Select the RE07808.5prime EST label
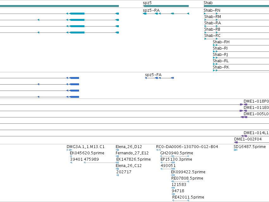Screen dimensions: 269x202 pos(187,178)
